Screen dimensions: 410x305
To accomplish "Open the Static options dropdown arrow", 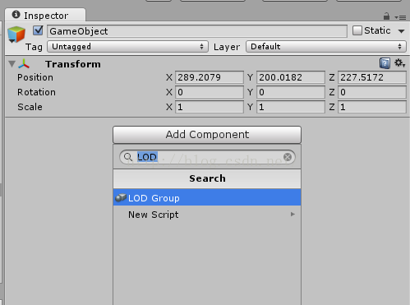I will click(x=401, y=31).
